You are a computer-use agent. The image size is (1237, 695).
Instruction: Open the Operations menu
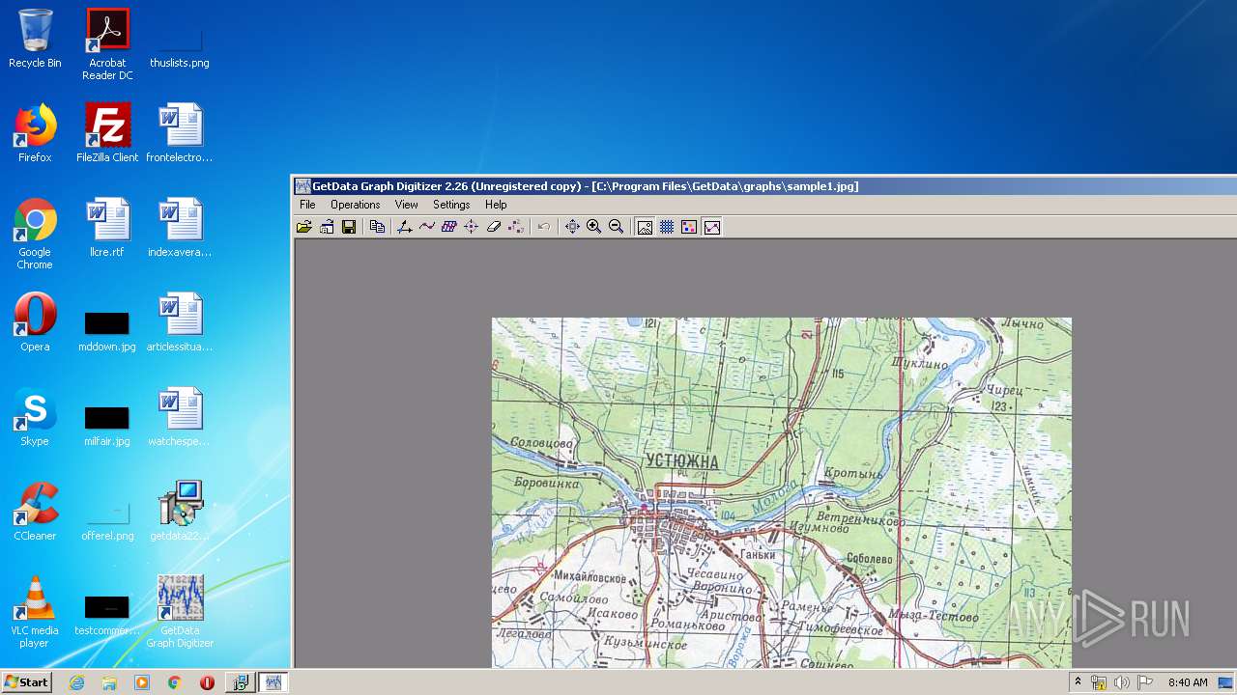pyautogui.click(x=355, y=205)
